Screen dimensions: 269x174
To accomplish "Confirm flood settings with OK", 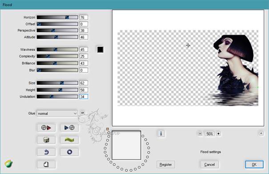I will point(254,164).
